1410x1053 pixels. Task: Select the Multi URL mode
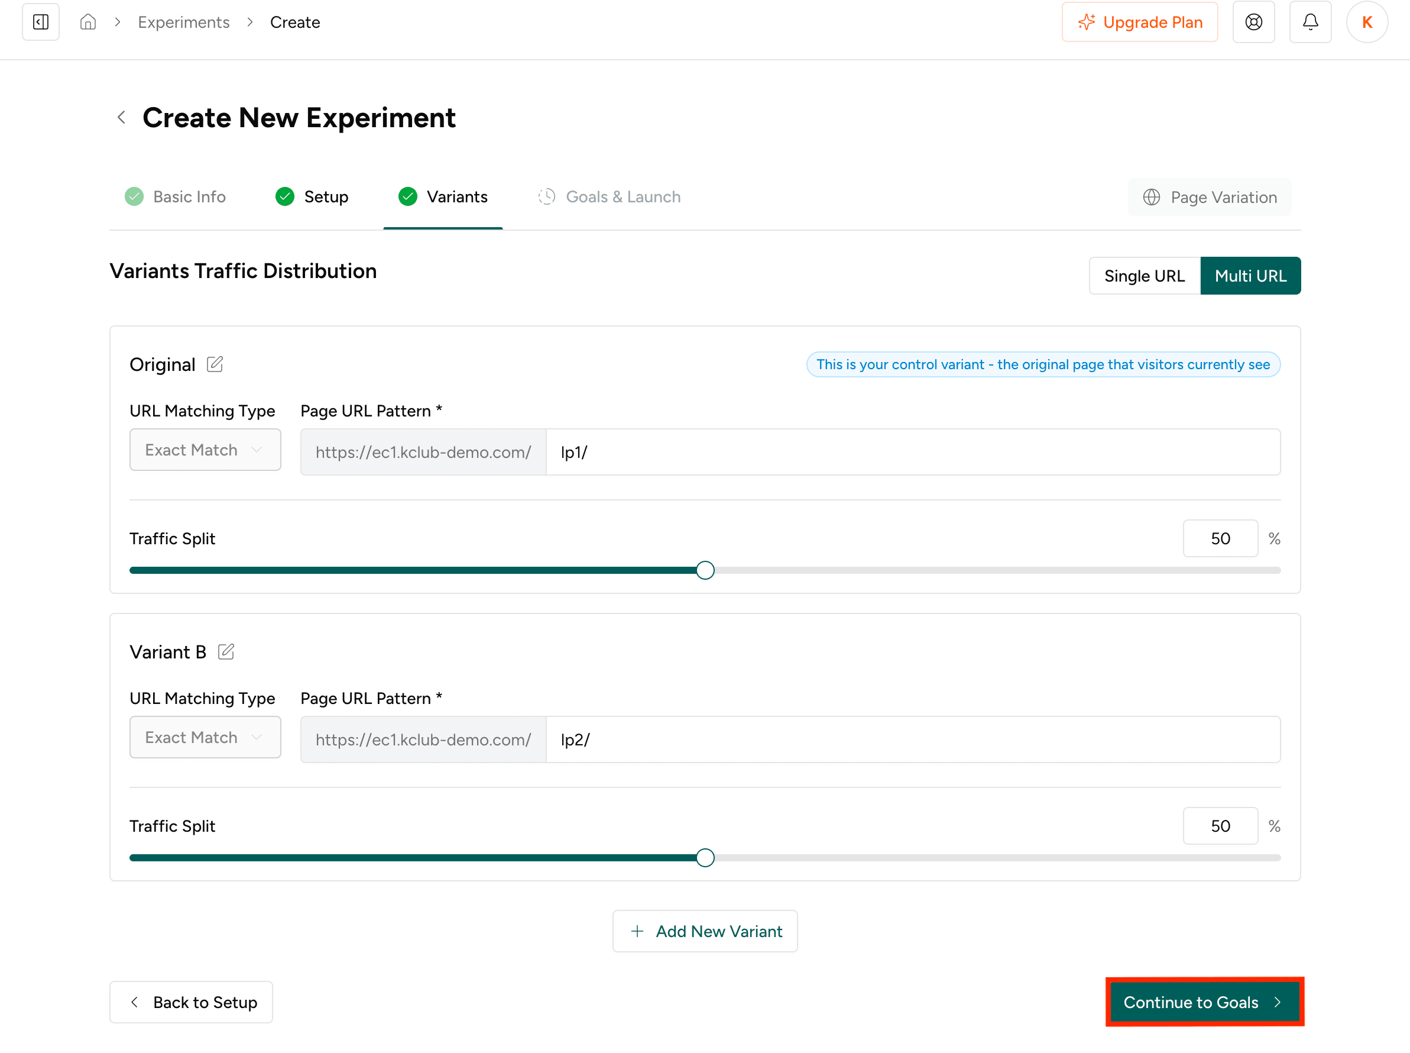1250,275
